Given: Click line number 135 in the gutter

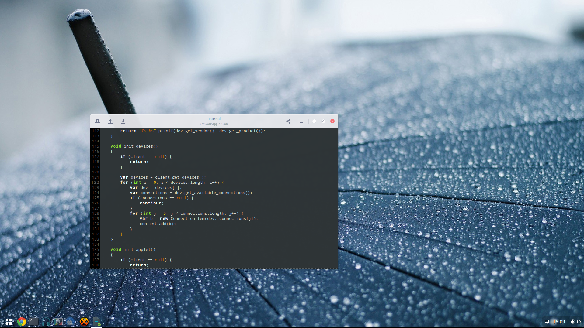Looking at the screenshot, I should pyautogui.click(x=96, y=250).
